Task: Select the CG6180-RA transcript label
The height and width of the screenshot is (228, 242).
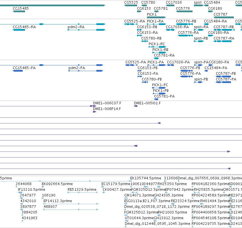Action: 218,33
